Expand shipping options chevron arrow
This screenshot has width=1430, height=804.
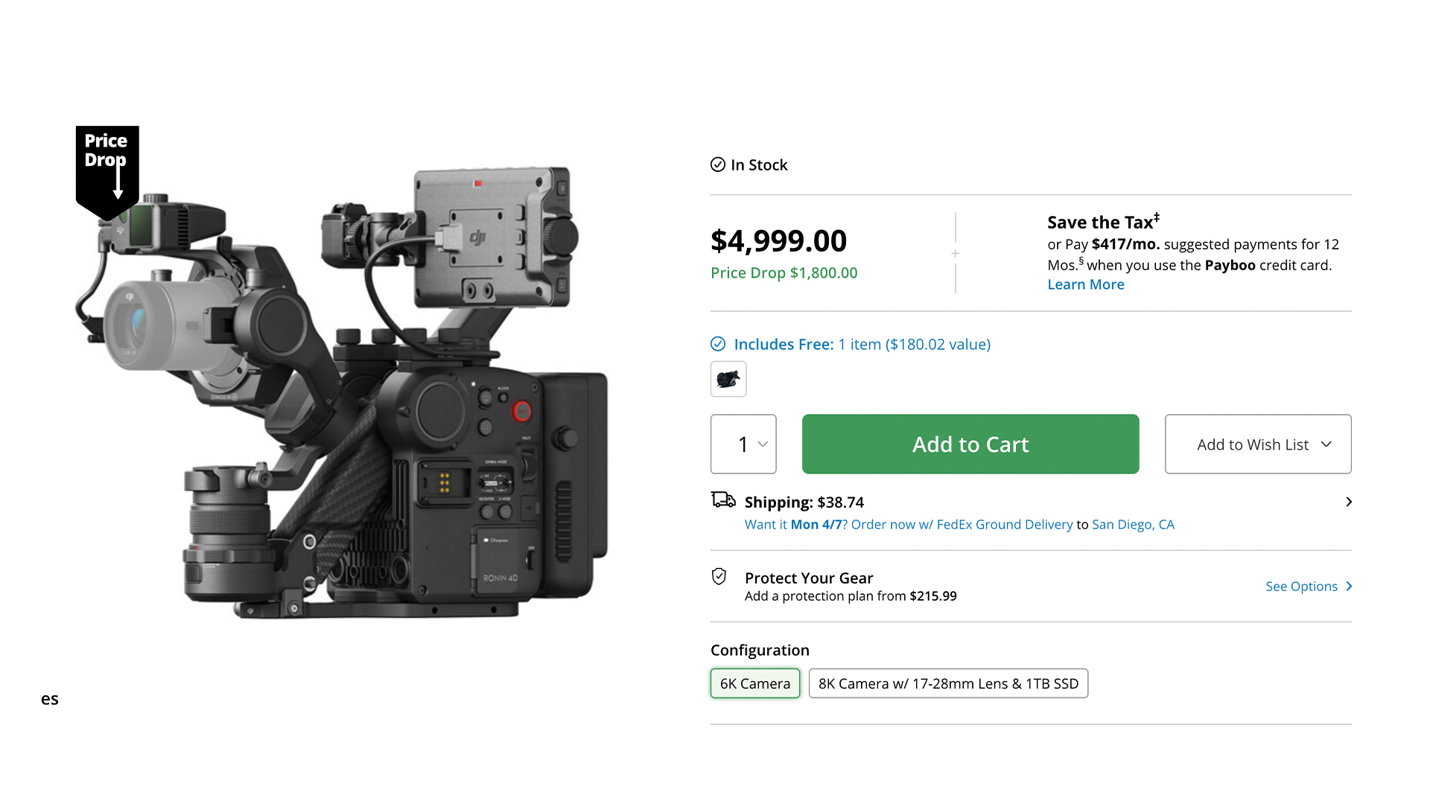point(1348,502)
